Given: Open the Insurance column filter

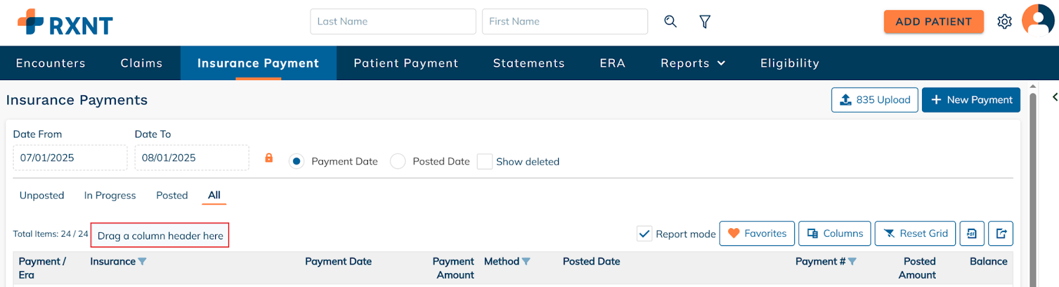Looking at the screenshot, I should click(142, 262).
